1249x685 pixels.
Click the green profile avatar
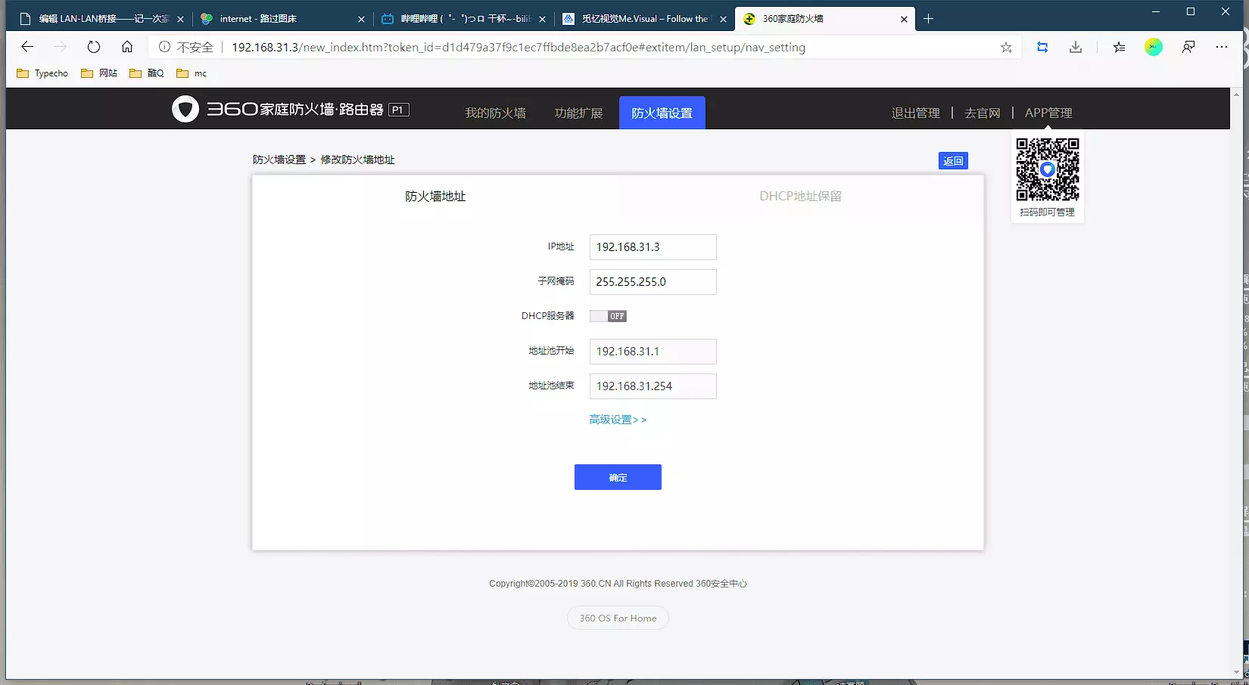coord(1154,47)
